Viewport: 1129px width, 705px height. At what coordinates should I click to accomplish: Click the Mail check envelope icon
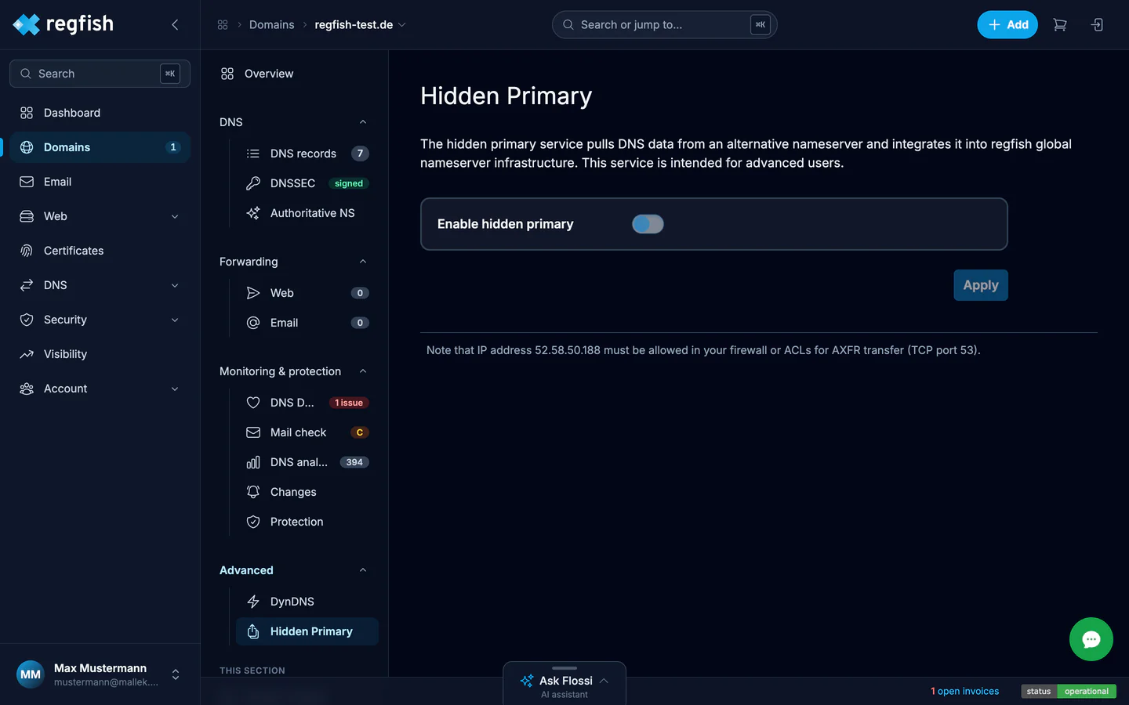pyautogui.click(x=253, y=432)
